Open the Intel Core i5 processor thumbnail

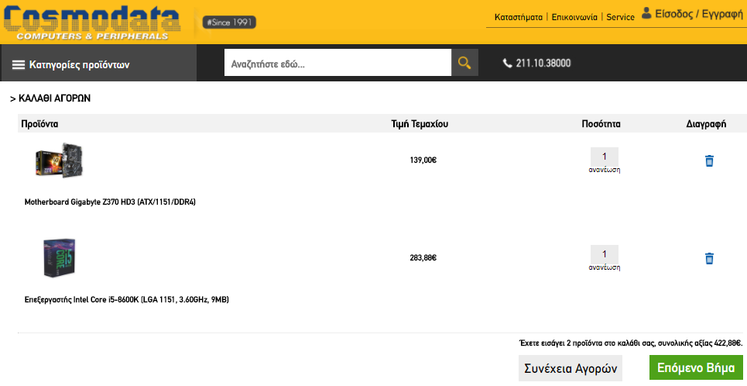coord(60,258)
